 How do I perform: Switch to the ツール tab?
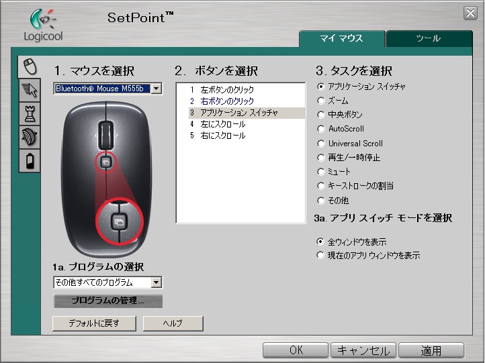pos(429,39)
